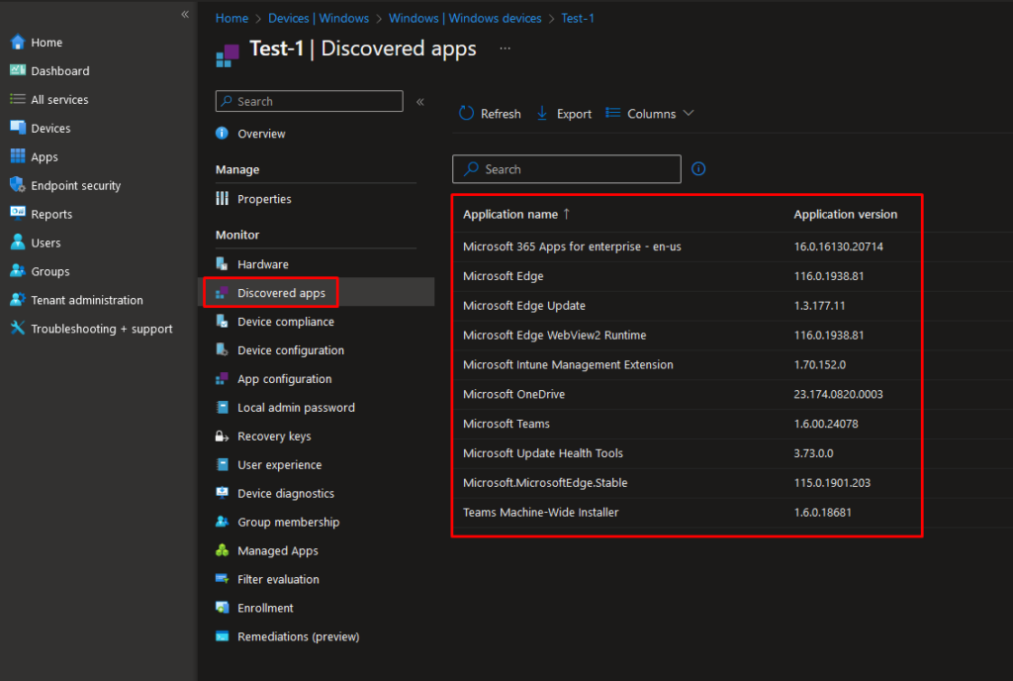Screen dimensions: 1013x681
Task: Click the Recovery keys lock icon
Action: [222, 437]
